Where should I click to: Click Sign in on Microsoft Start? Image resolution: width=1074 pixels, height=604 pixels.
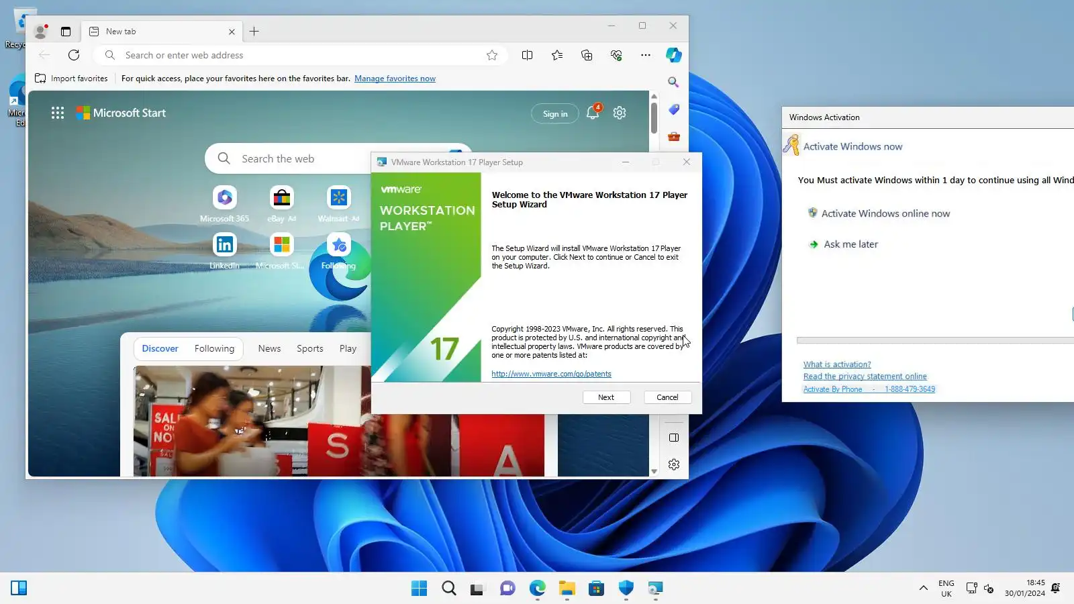555,113
